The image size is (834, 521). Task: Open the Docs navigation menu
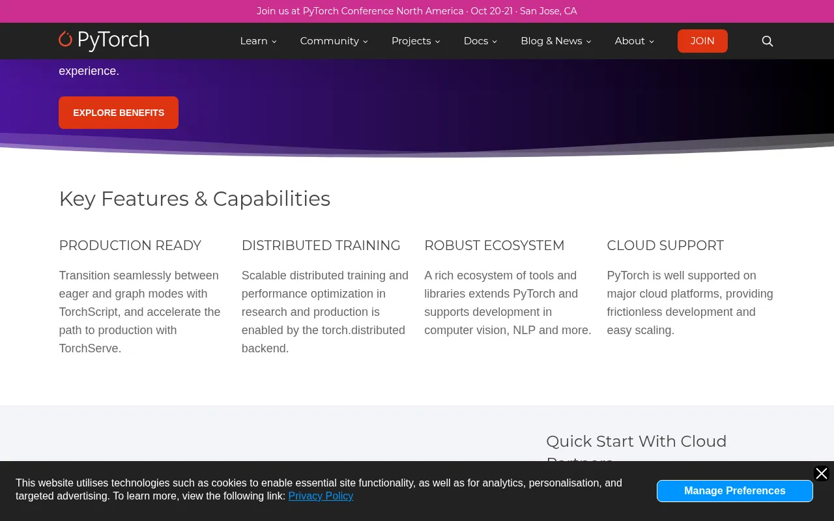click(481, 41)
